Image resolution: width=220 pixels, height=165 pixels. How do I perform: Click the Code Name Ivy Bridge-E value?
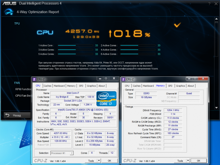pyautogui.click(x=62, y=97)
